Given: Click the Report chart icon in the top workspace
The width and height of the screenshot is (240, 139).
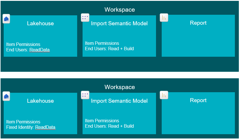Looking at the screenshot, I should click(164, 18).
